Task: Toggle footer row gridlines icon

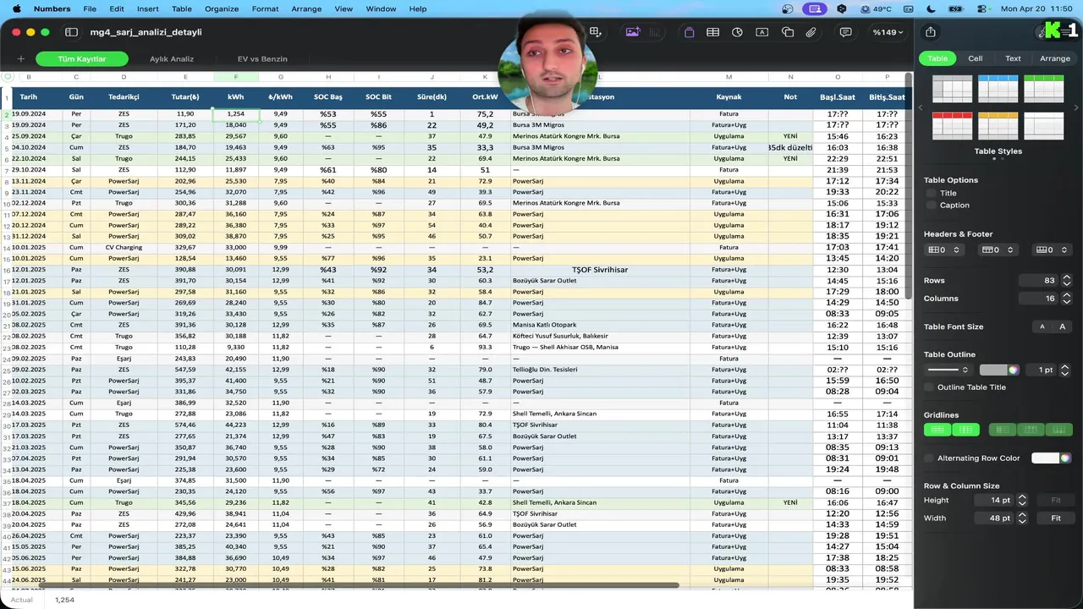Action: coord(1058,430)
